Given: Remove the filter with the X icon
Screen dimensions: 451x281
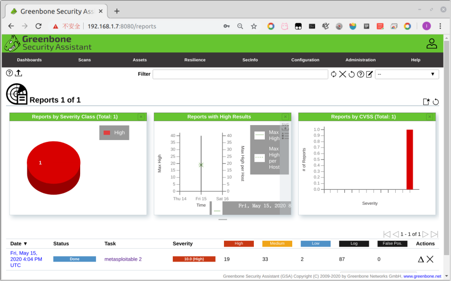Looking at the screenshot, I should coord(342,74).
